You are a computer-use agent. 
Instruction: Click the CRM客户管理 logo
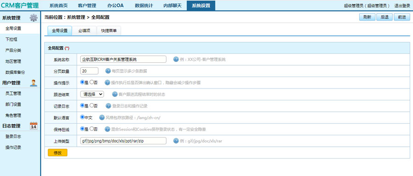[x=20, y=5]
